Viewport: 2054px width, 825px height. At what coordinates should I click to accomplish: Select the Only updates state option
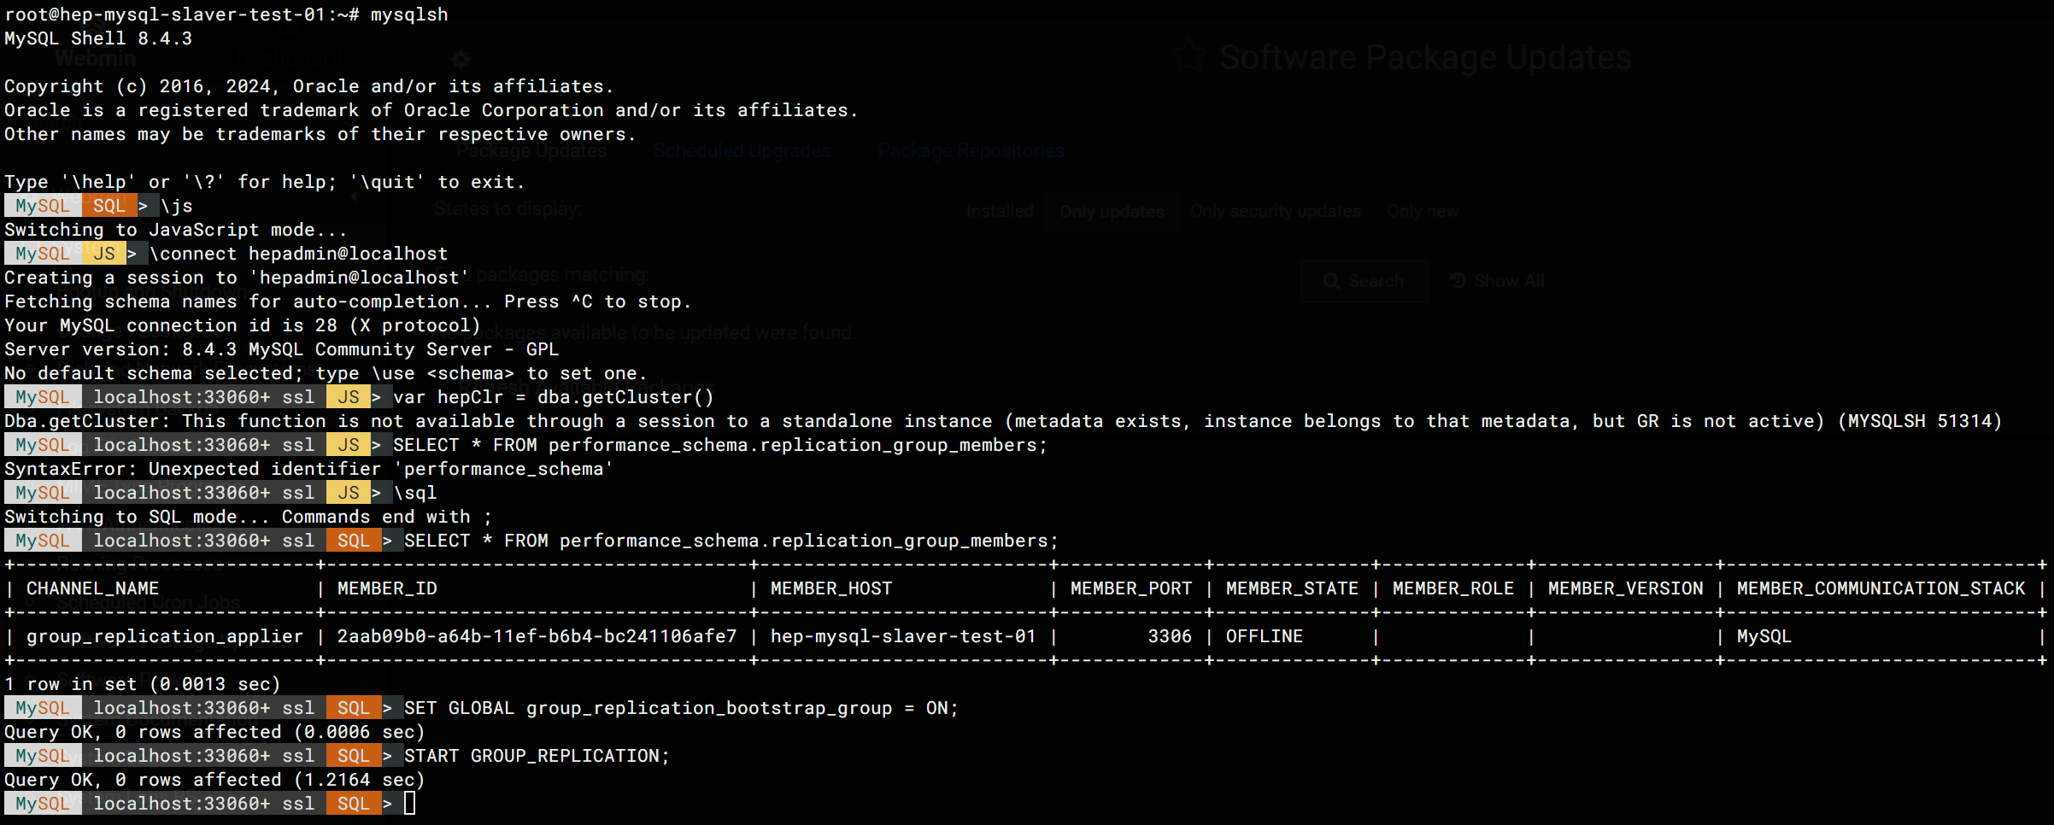click(1112, 211)
